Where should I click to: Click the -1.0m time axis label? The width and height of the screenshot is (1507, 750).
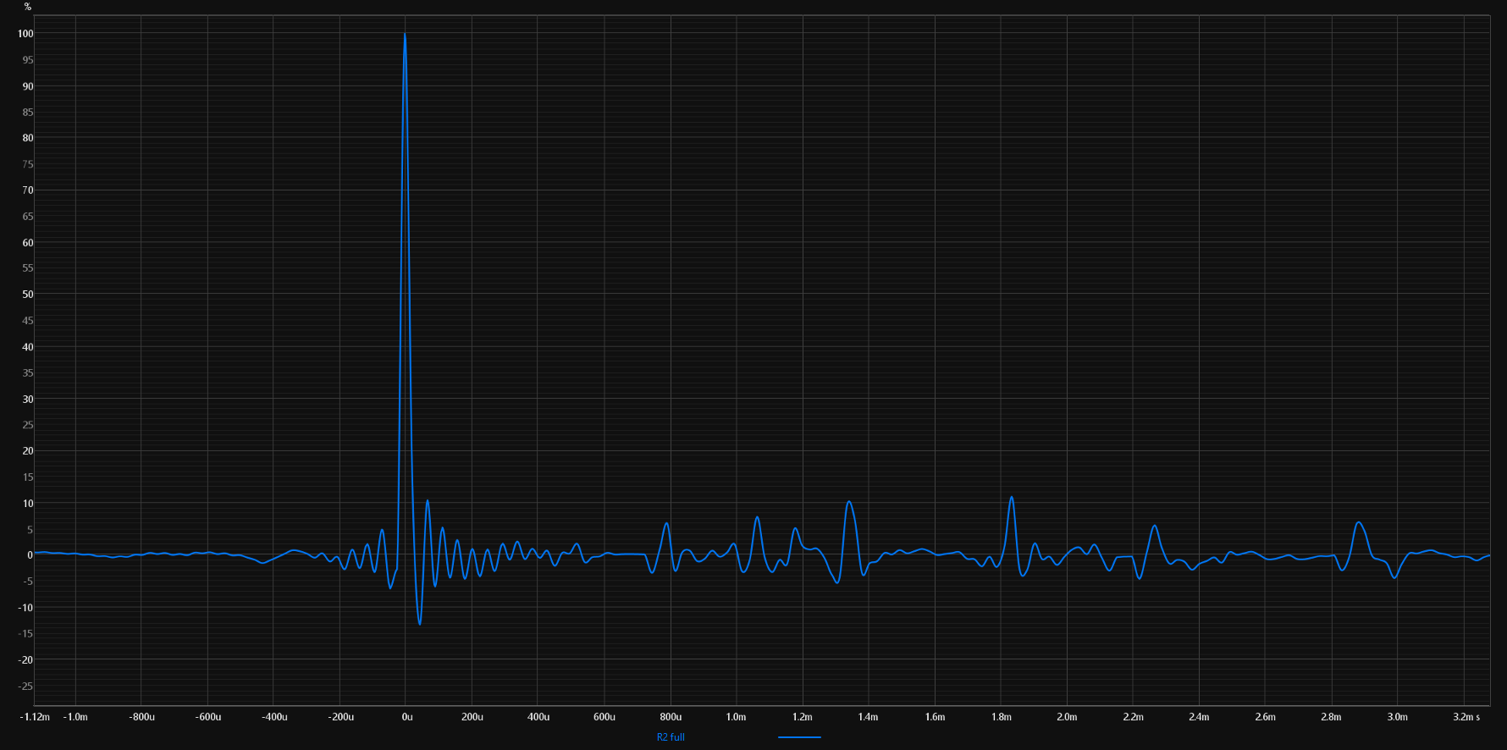coord(75,717)
